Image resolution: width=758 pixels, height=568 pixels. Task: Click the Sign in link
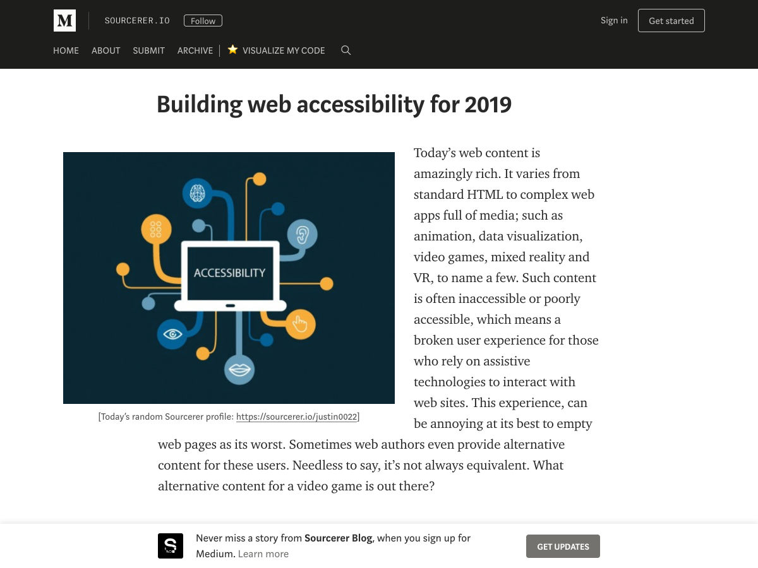(614, 20)
